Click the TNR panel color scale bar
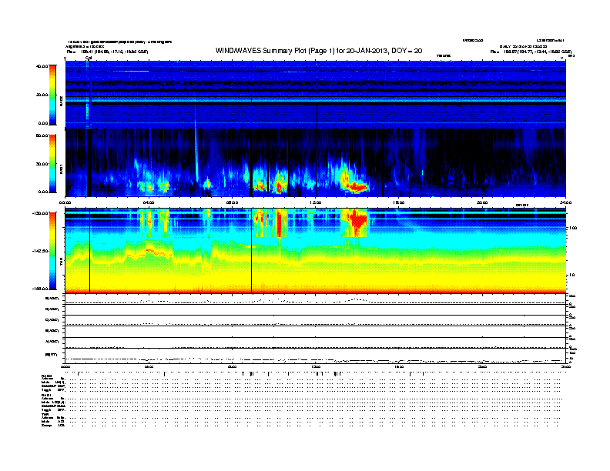 coord(52,251)
